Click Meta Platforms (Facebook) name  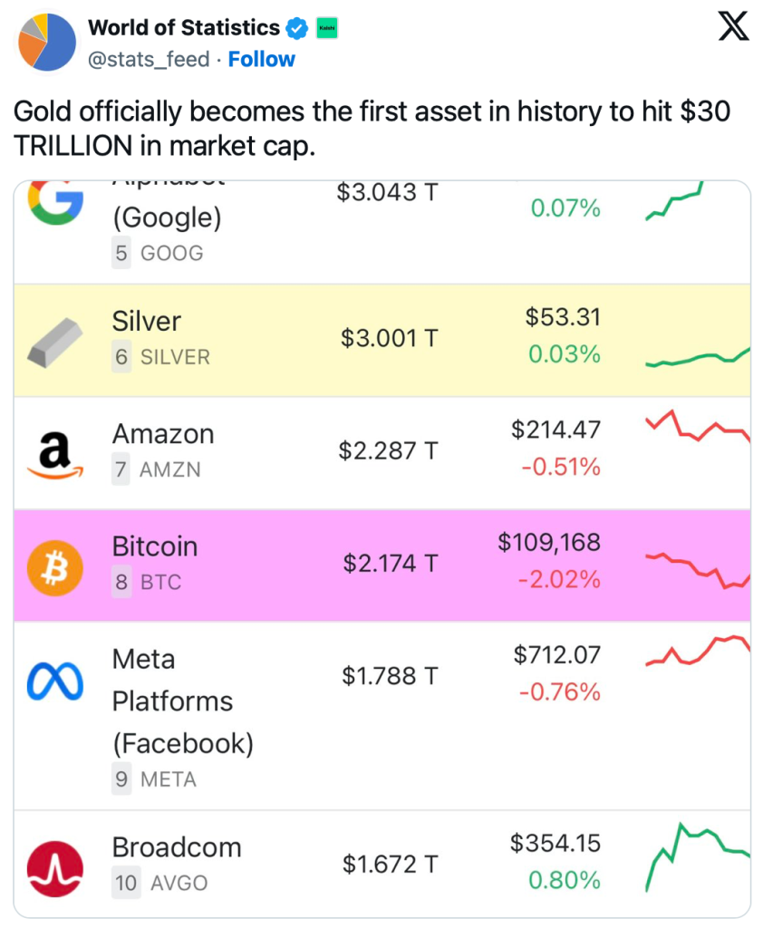(x=182, y=701)
